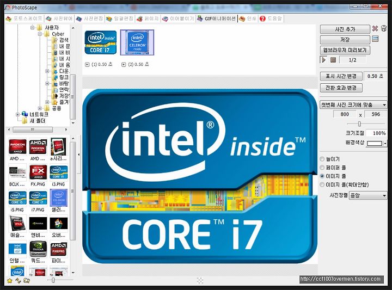Click the 표시 시간 변경 button
The image size is (392, 290).
(x=341, y=76)
